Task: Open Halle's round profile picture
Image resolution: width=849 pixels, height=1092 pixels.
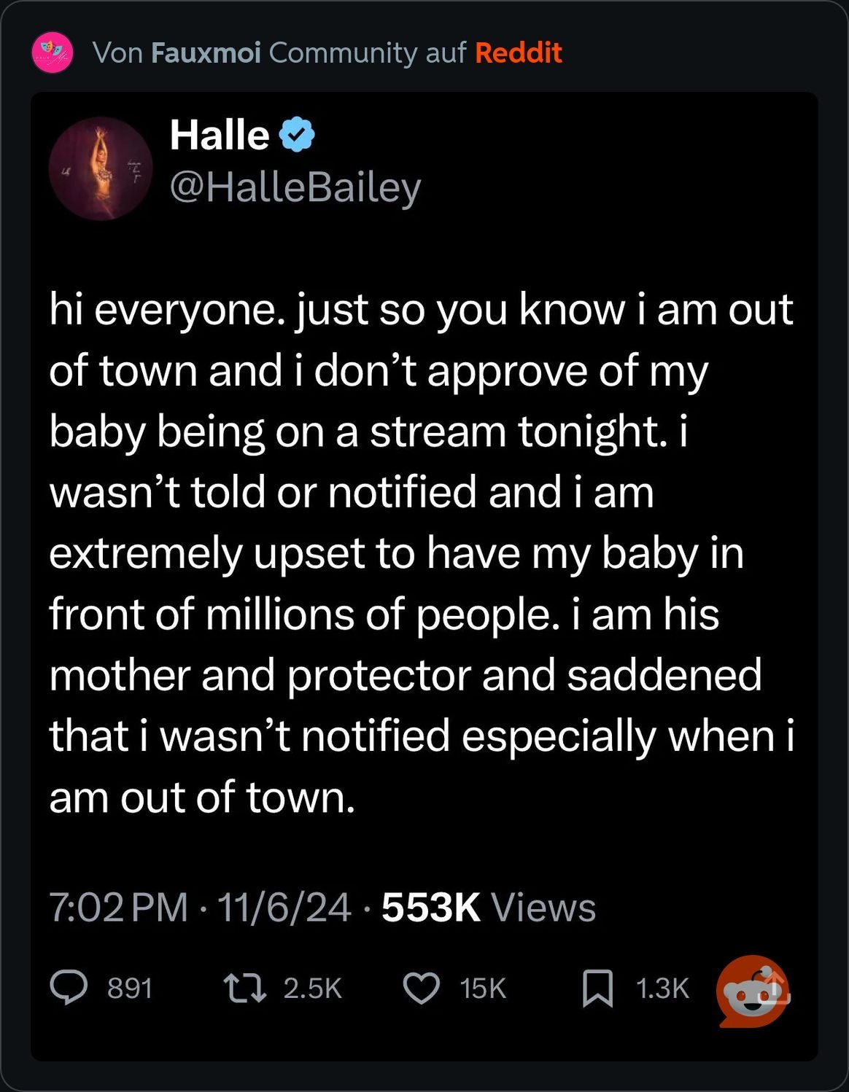Action: point(101,168)
